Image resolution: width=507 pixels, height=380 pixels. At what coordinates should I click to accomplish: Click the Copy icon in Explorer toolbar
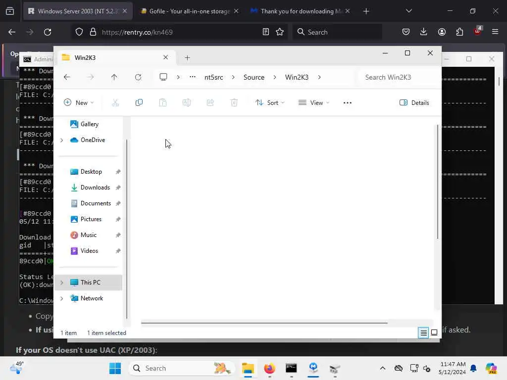pyautogui.click(x=139, y=103)
